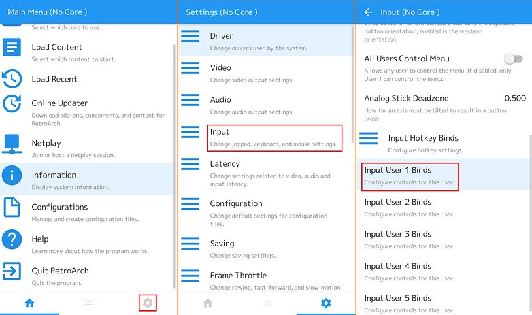
Task: Click the Quit RetroArch exit arrow icon
Action: [12, 271]
